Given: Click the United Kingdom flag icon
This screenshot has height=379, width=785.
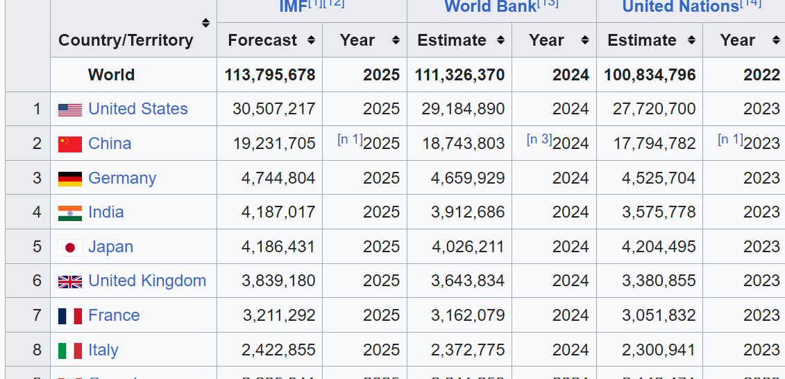Looking at the screenshot, I should [70, 282].
